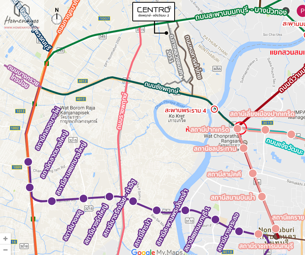Select the CENTRO location black dot marker
305x255 pixels.
click(x=166, y=33)
